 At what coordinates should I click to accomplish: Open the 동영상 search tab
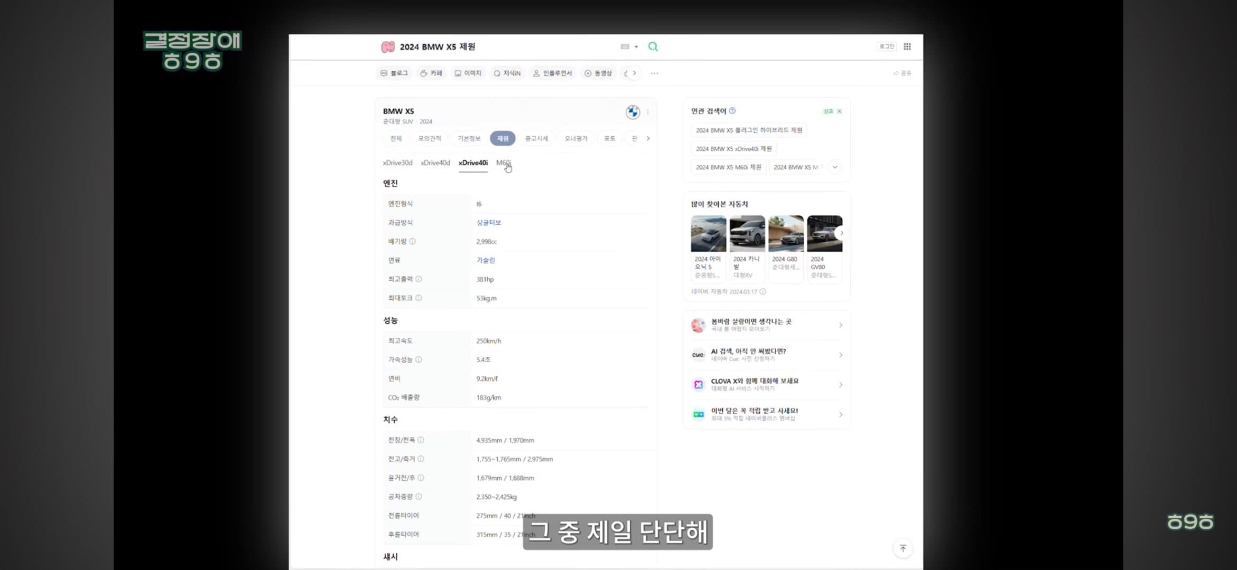pyautogui.click(x=598, y=73)
